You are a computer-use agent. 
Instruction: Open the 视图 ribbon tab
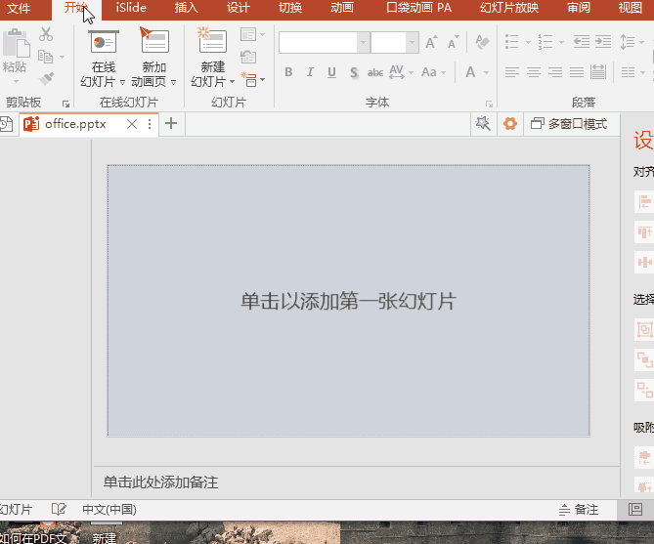point(631,8)
